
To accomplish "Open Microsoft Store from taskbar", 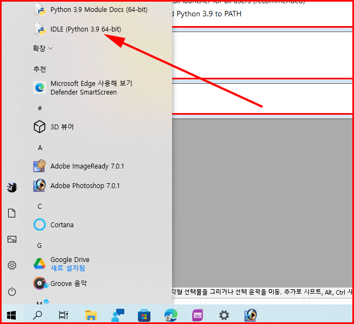I will click(144, 315).
